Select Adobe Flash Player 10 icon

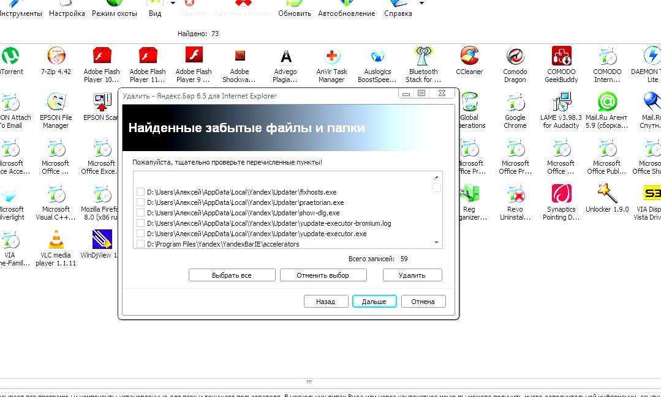(102, 56)
